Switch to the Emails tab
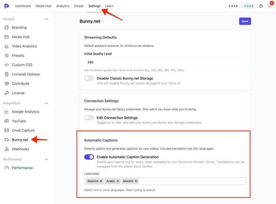Screen dimensions: 276x204 point(79,6)
